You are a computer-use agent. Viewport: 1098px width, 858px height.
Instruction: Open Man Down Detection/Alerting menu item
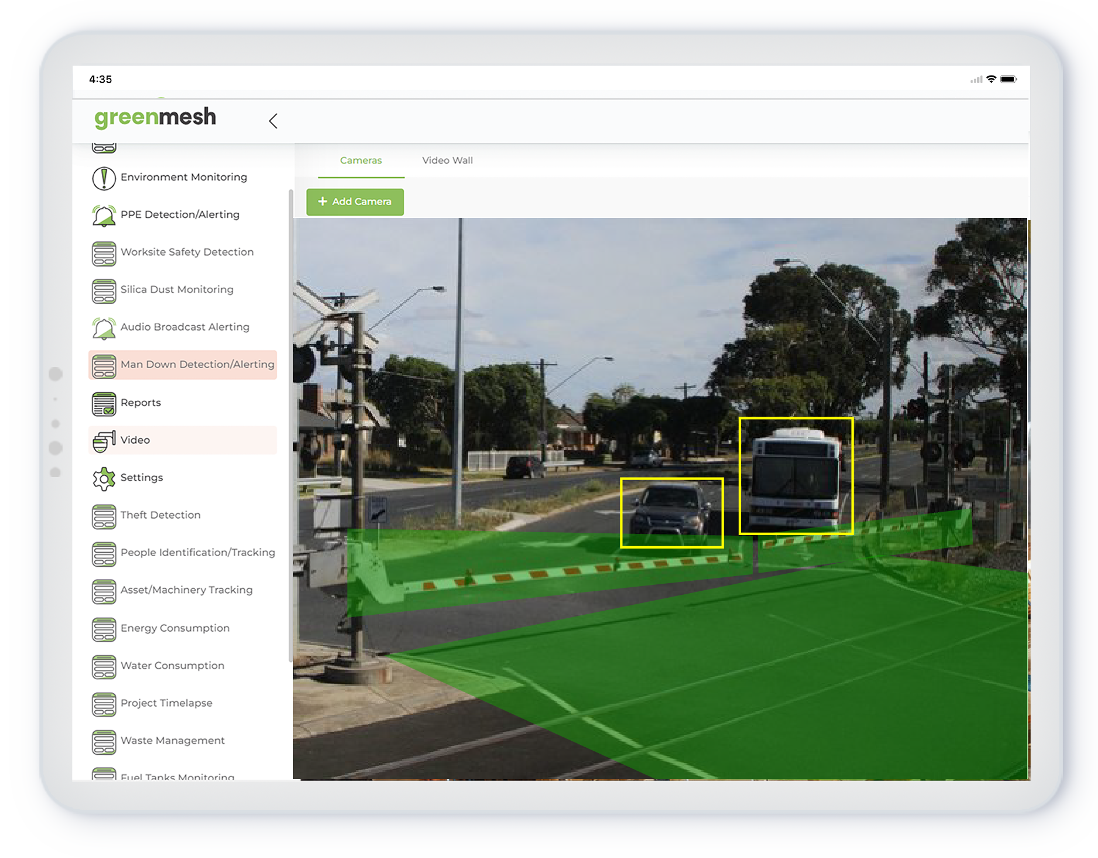click(x=197, y=365)
